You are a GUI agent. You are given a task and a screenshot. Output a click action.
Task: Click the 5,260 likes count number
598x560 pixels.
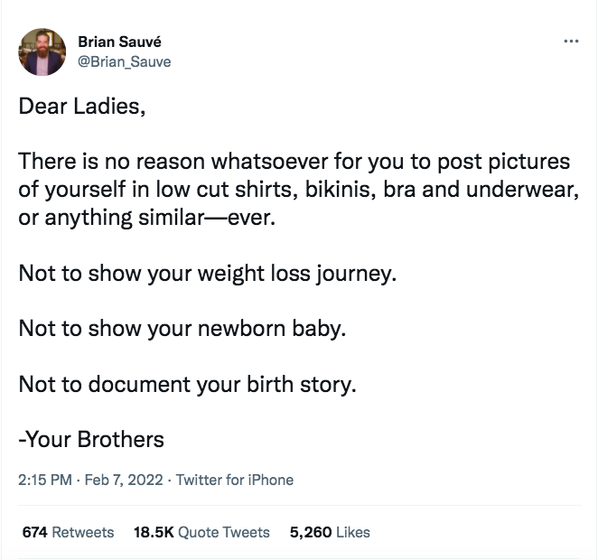(311, 532)
